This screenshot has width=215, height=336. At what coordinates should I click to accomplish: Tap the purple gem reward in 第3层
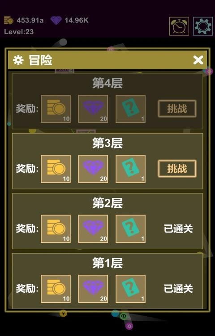pos(93,169)
